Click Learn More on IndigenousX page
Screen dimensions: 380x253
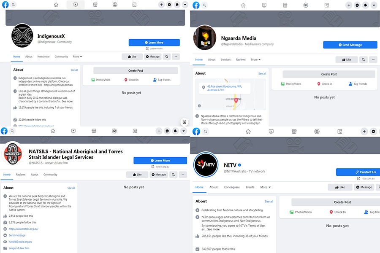154,43
